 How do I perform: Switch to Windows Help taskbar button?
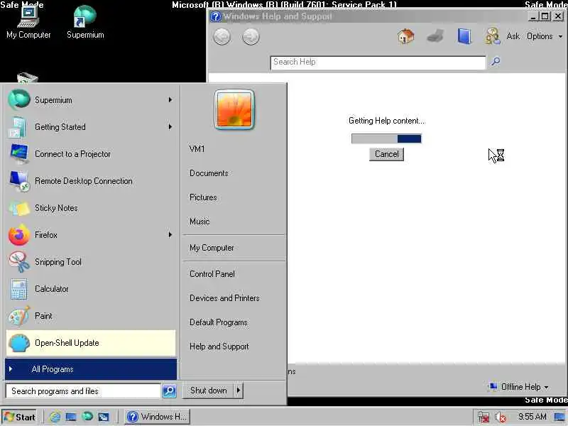tap(158, 417)
